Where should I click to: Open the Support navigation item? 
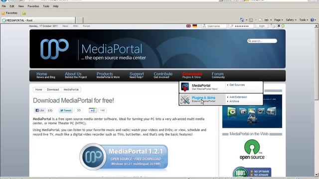point(137,75)
